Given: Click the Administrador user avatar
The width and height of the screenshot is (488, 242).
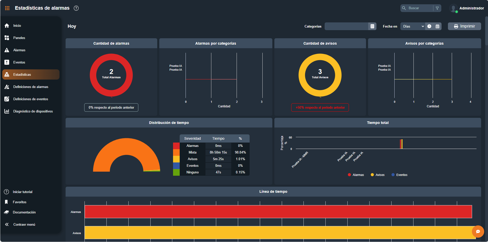Looking at the screenshot, I should (453, 8).
